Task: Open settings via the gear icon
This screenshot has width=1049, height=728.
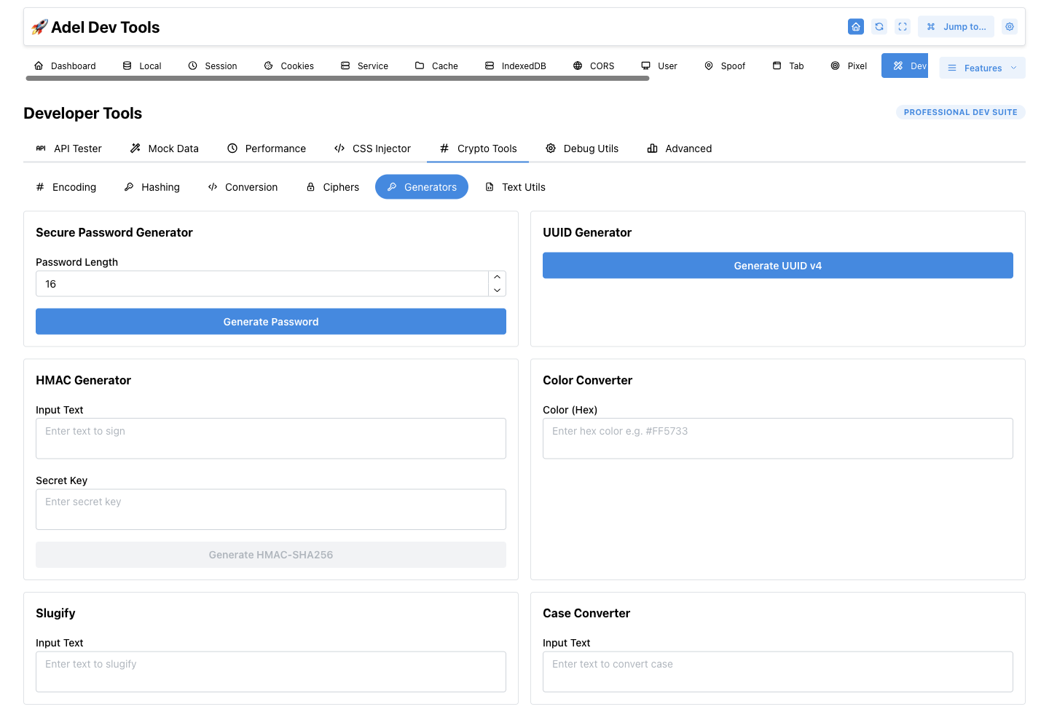Action: (x=1010, y=27)
